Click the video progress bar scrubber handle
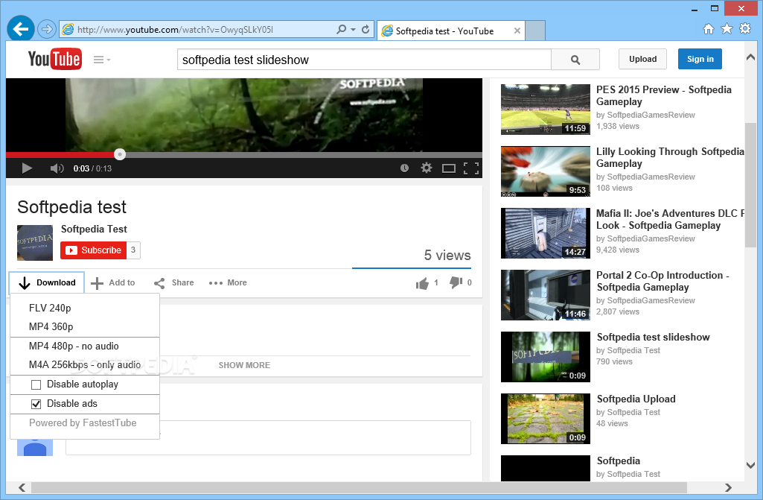 120,154
